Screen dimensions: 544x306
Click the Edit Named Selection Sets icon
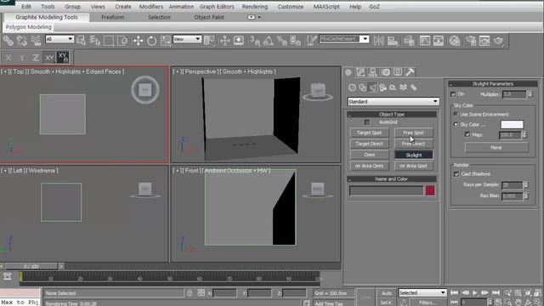(x=312, y=41)
